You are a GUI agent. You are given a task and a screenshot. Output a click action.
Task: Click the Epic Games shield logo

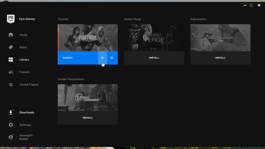(11, 19)
